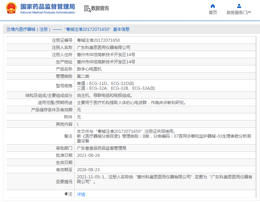Image resolution: width=260 pixels, height=202 pixels.
Task: Click the 变更情况 row label
Action: 64,182
